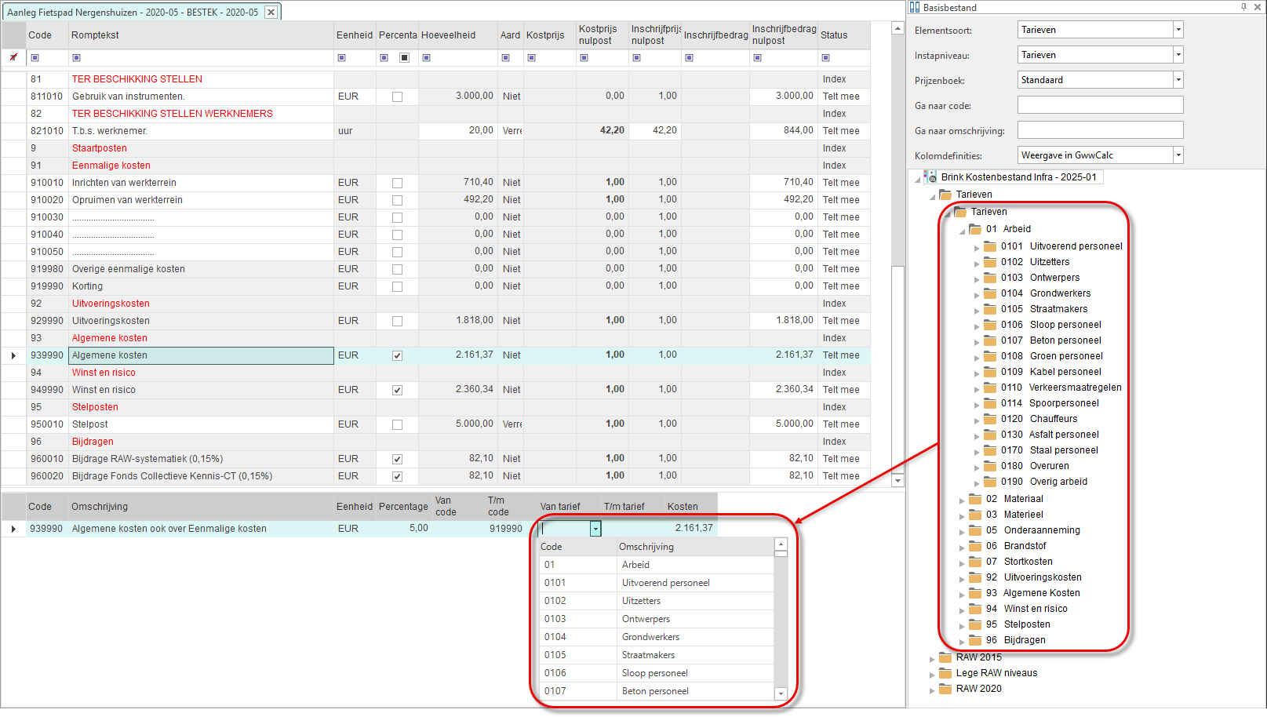This screenshot has height=717, width=1267.
Task: Click the Ga naar code input field
Action: click(x=1100, y=105)
